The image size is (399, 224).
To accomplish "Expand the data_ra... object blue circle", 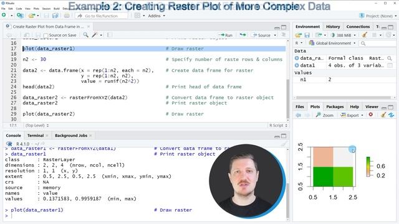I will 297,58.
